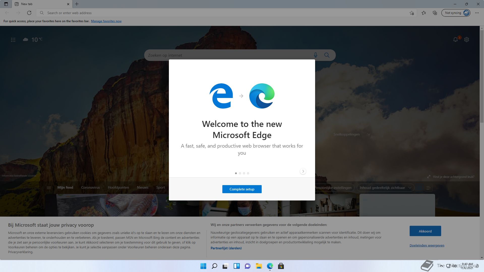The image size is (484, 272).
Task: Follow the Manage favorites now link
Action: click(106, 21)
